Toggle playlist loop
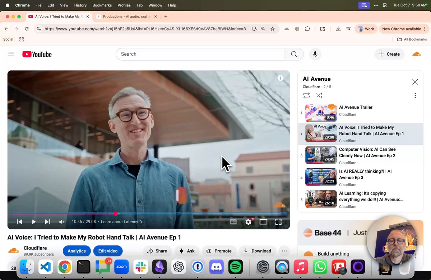 tap(306, 95)
